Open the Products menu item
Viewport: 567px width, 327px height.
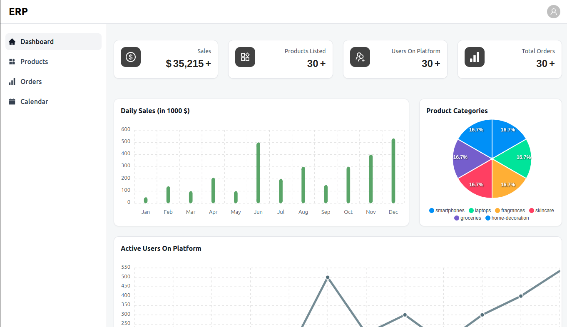[34, 62]
